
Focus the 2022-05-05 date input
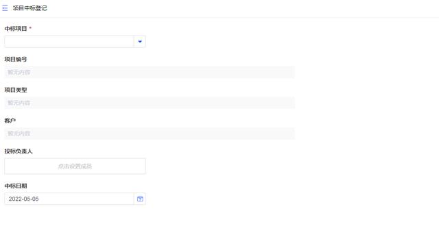[69, 199]
